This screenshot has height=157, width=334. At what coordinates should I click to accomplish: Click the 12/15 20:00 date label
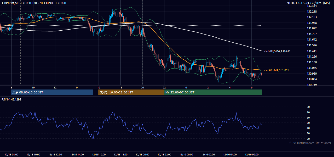coord(142,155)
